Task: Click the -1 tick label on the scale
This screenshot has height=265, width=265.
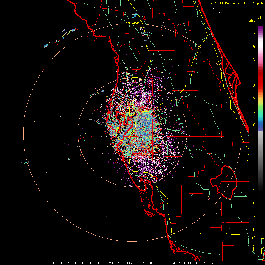Action: tap(253, 138)
